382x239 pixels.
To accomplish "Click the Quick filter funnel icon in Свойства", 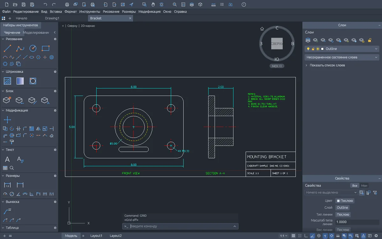I will tap(375, 192).
